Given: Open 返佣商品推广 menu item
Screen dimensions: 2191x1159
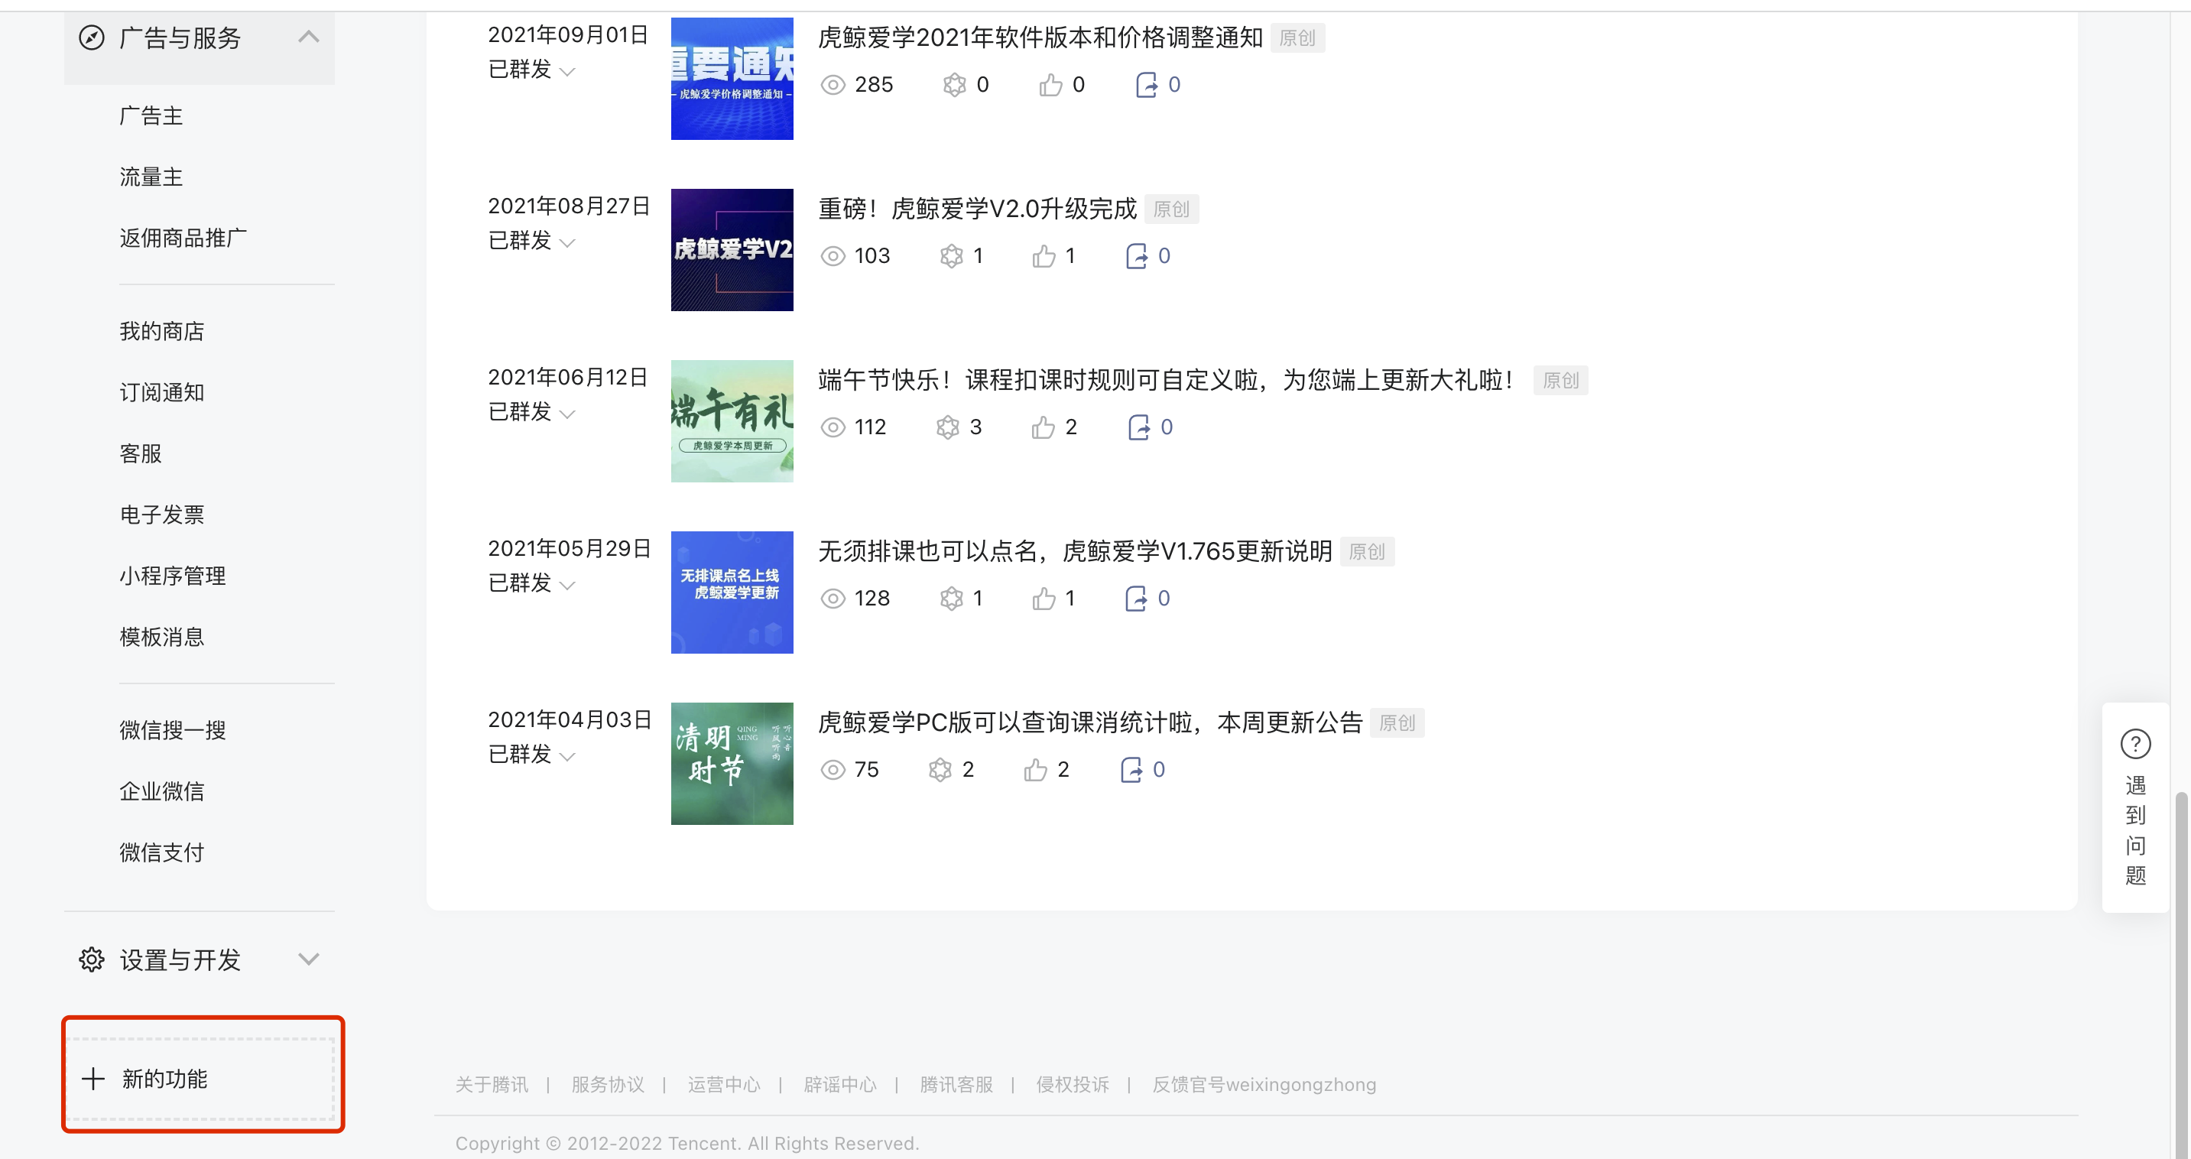Looking at the screenshot, I should tap(183, 238).
